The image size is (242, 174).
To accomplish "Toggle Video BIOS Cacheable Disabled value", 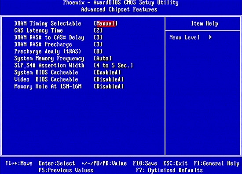I will (109, 79).
